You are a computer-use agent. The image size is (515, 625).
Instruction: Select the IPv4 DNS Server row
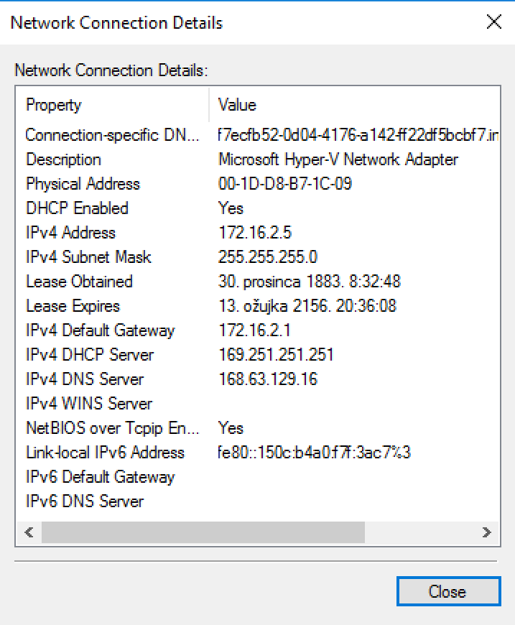[x=258, y=379]
